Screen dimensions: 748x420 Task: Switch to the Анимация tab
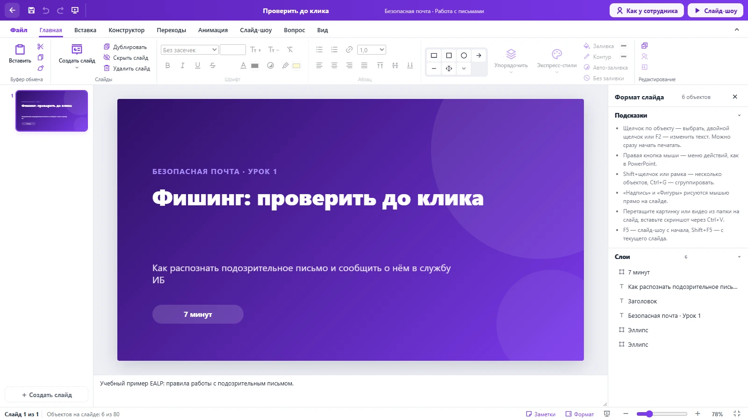click(213, 30)
